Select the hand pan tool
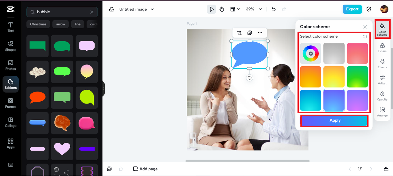 tap(222, 9)
